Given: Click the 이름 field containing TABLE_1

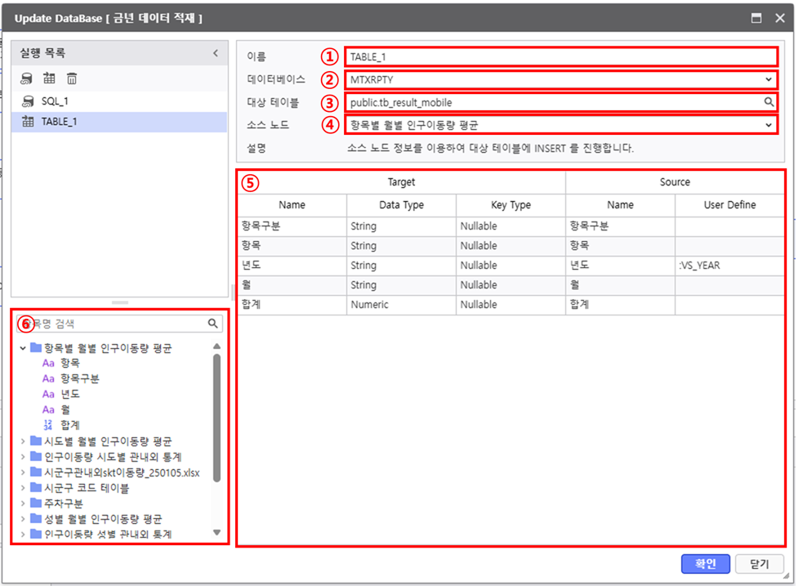Looking at the screenshot, I should click(560, 56).
